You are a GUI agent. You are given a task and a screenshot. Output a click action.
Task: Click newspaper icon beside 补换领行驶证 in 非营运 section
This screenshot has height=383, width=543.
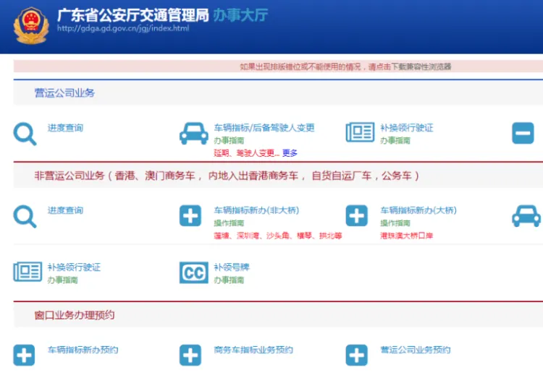[28, 271]
